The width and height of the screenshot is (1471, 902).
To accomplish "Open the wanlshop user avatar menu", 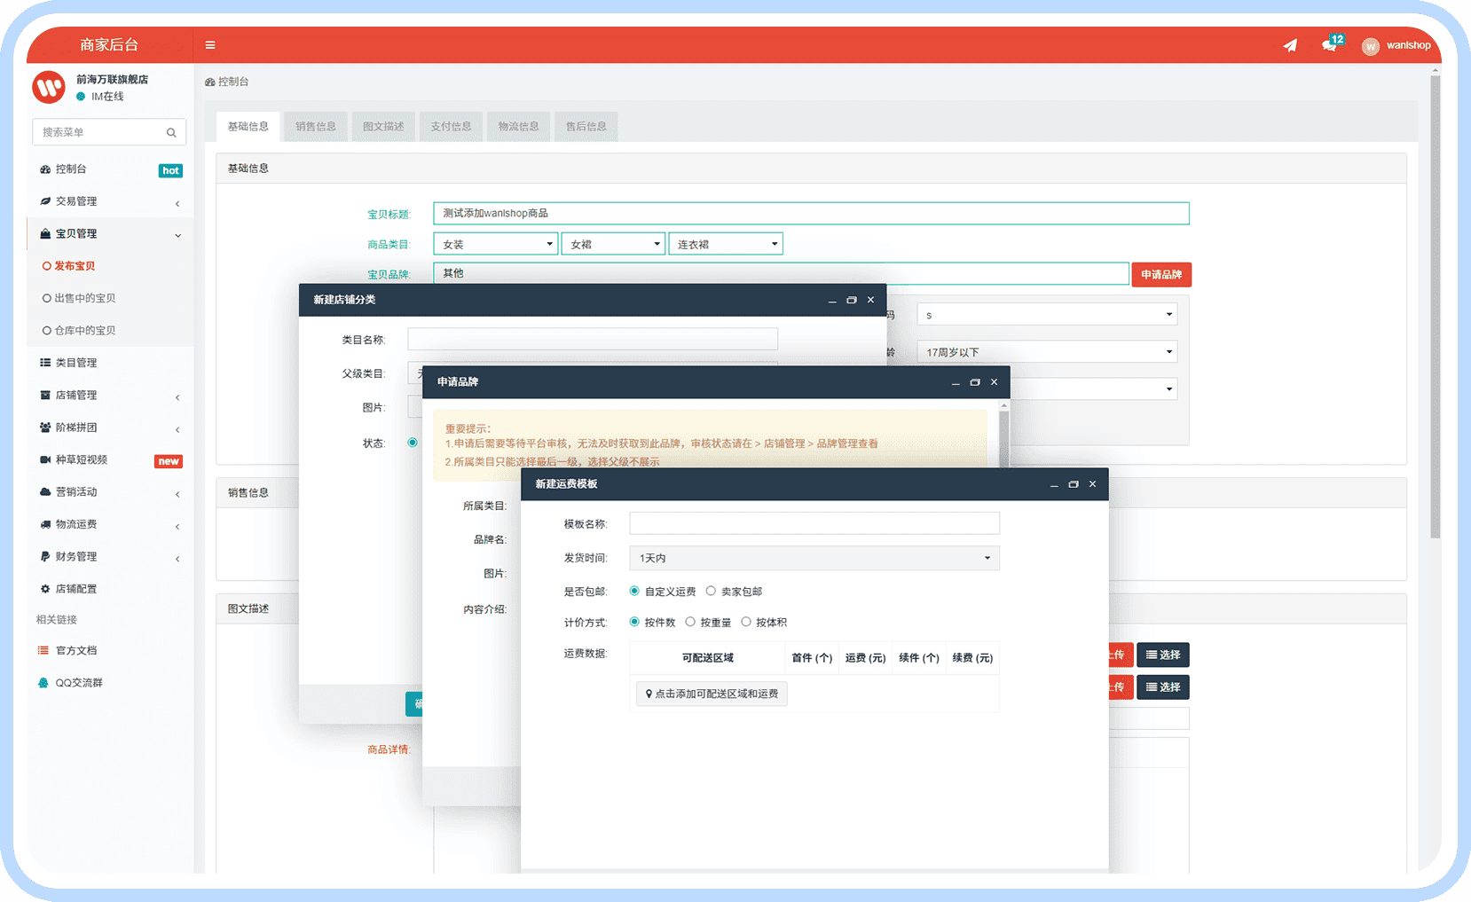I will [1396, 45].
